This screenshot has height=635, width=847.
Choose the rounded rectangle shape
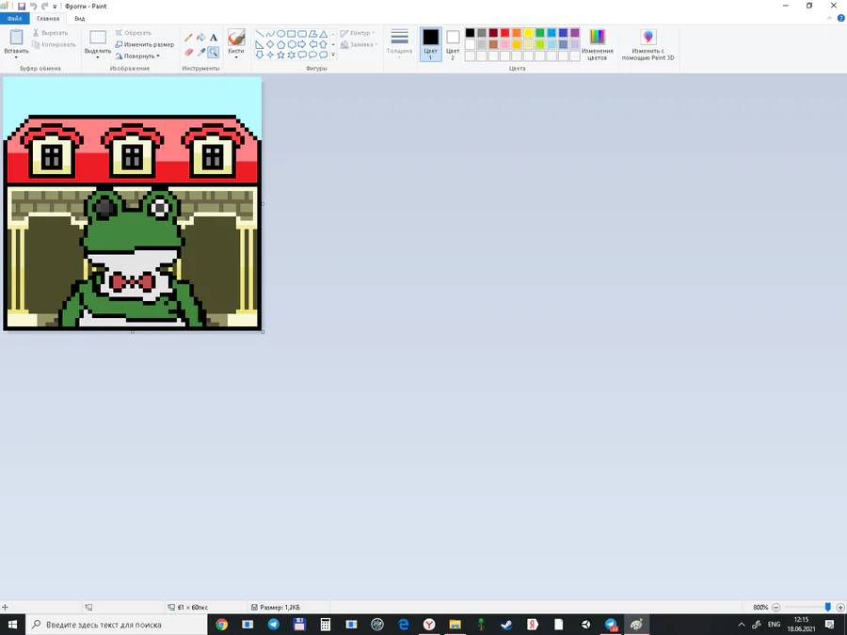(302, 34)
